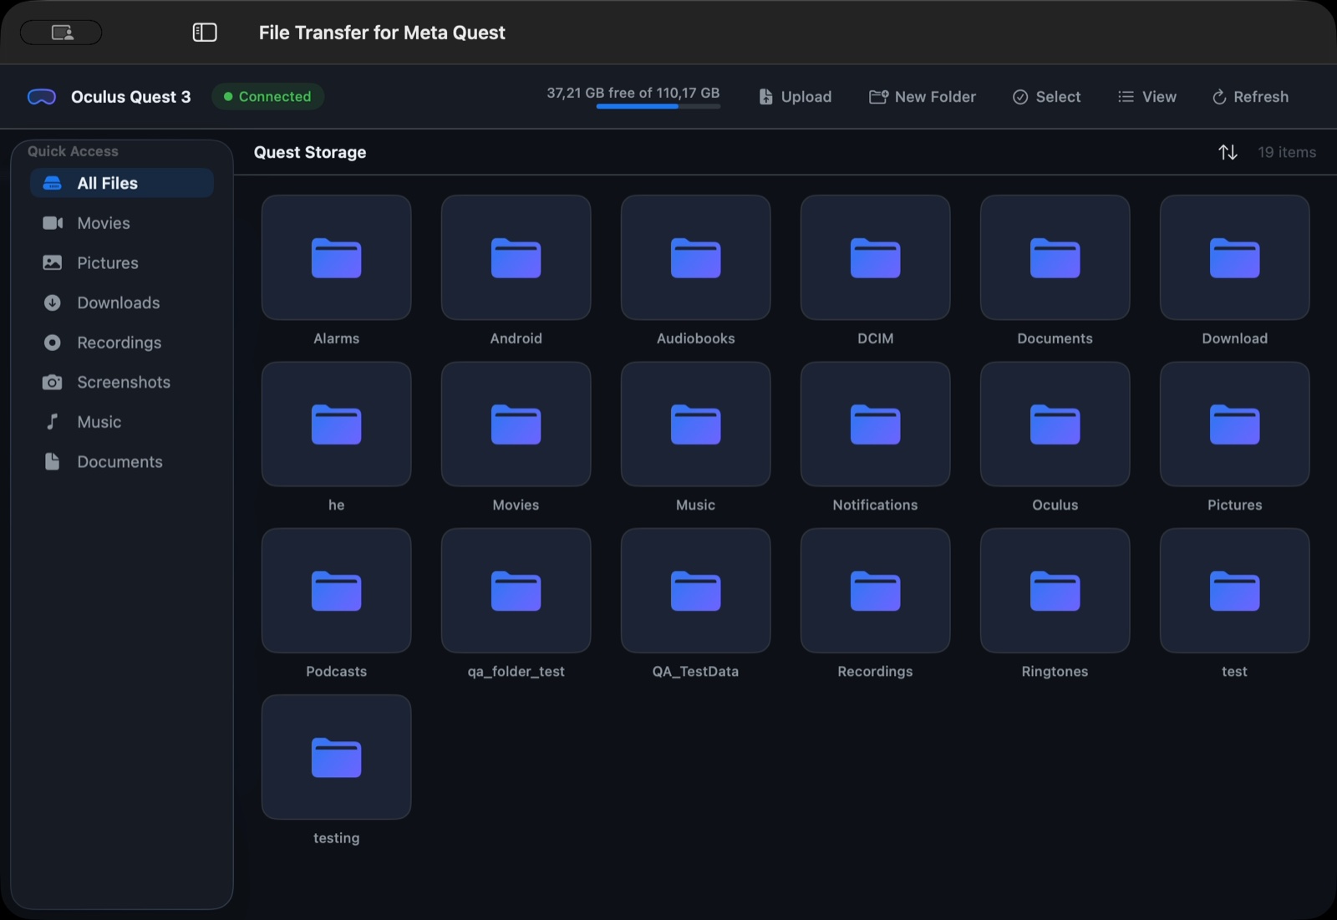
Task: Open Screenshots in the sidebar
Action: (122, 382)
